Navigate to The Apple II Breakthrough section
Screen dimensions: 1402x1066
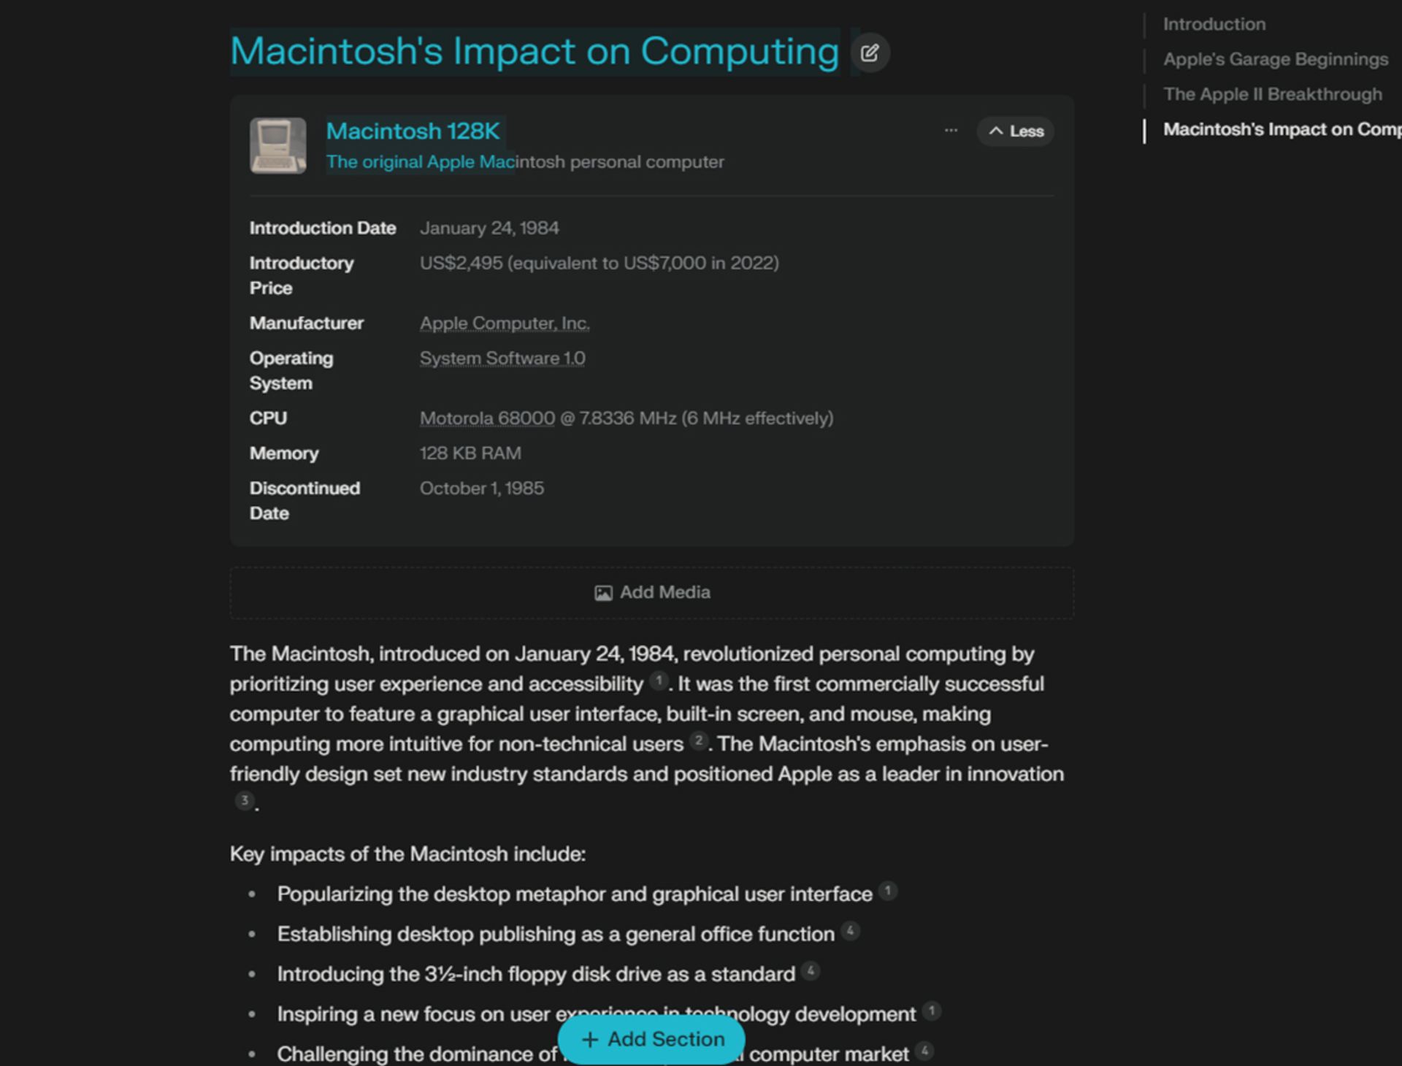(1272, 94)
